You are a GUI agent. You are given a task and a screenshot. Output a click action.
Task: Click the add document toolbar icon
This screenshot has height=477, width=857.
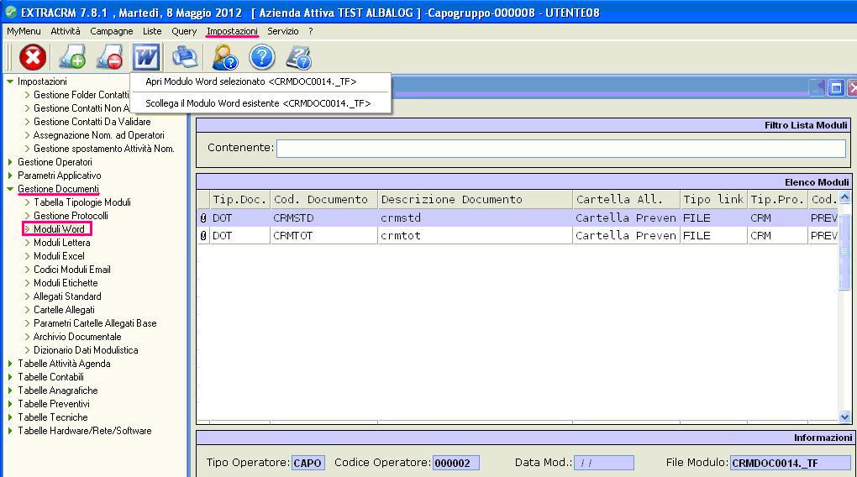click(71, 57)
